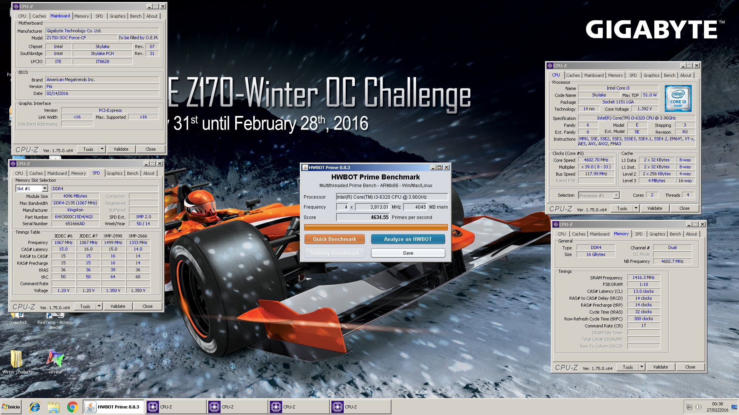
Task: Click Save button in HWBOT Prime
Action: (408, 253)
